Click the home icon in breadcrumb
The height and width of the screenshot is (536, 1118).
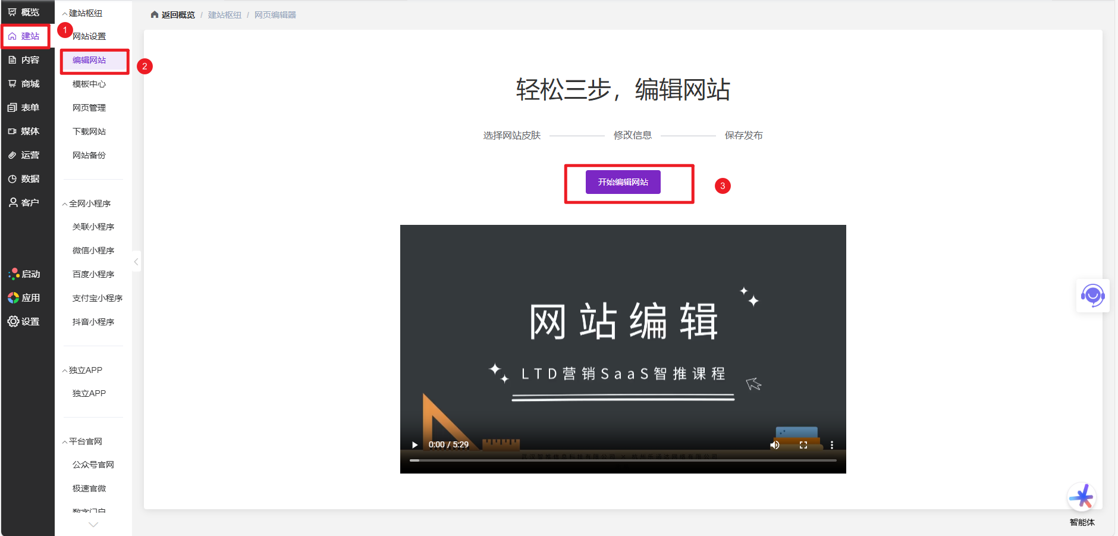click(x=155, y=15)
